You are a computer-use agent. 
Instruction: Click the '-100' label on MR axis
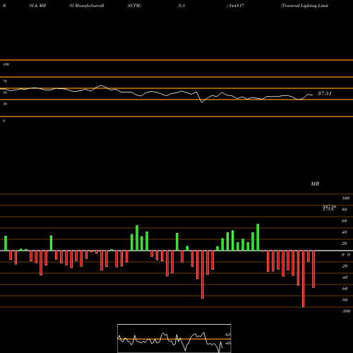[x=345, y=311]
